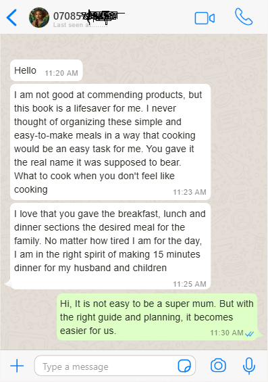This screenshot has width=268, height=382.
Task: Click the blue double-check read receipt
Action: [250, 334]
